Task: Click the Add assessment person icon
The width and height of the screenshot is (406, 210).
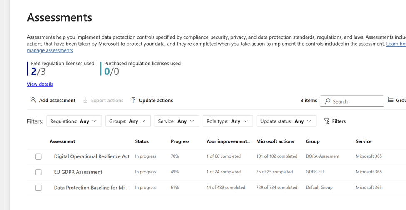Action: 33,100
